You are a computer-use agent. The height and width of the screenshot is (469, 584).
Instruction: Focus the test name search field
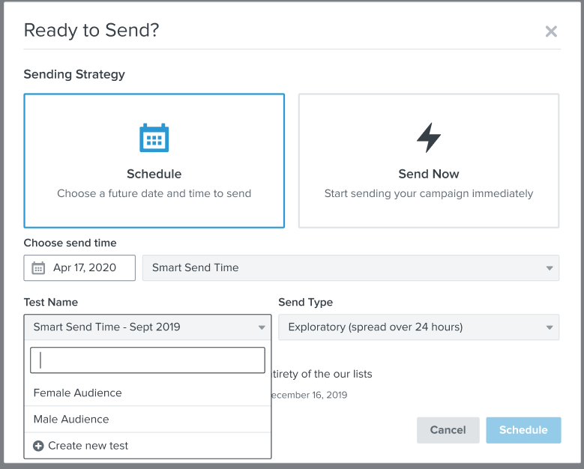pyautogui.click(x=148, y=360)
